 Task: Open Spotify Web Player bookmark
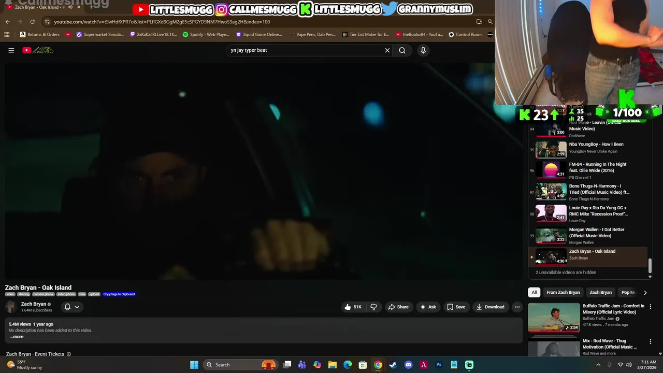tap(206, 35)
